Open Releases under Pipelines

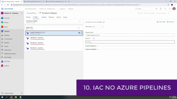7,43
